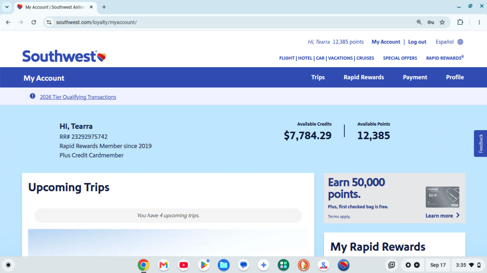
Task: Click the Log out link
Action: pos(417,42)
